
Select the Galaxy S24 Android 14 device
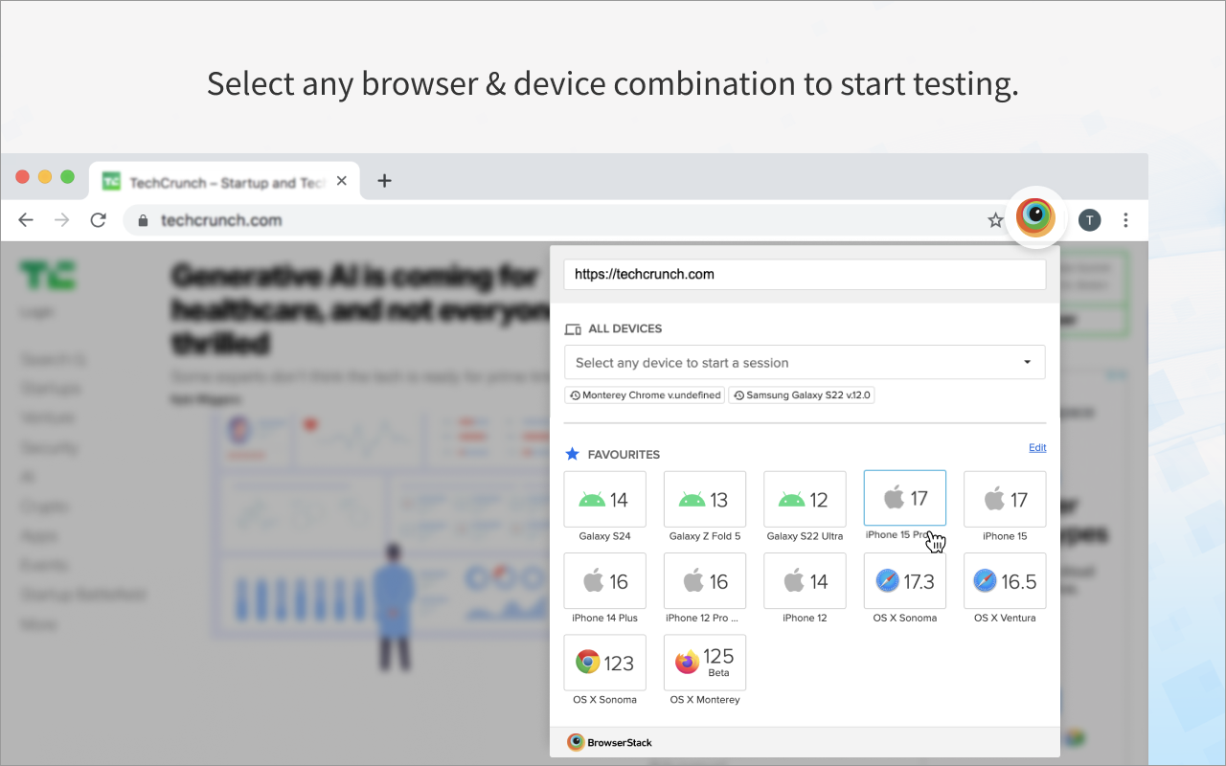pyautogui.click(x=604, y=499)
